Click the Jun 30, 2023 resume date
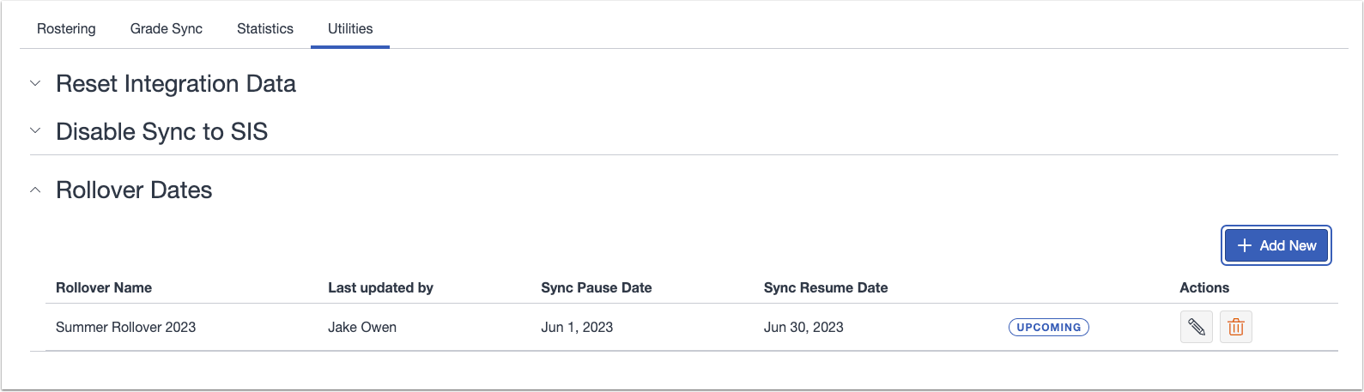The width and height of the screenshot is (1364, 392). [803, 327]
